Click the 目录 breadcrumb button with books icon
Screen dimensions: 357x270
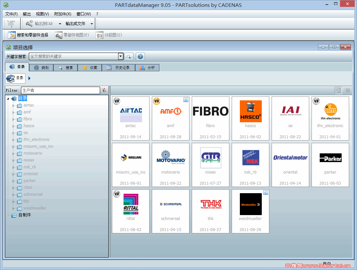[x=15, y=78]
